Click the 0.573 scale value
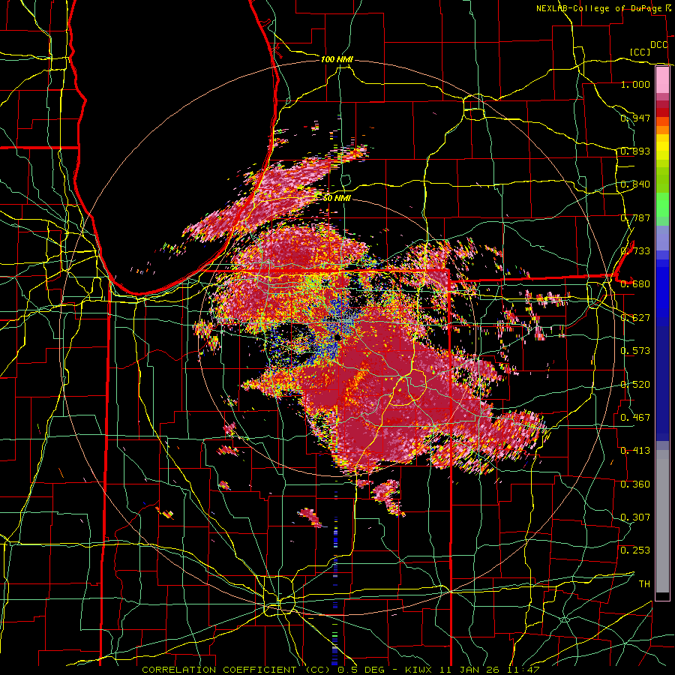The height and width of the screenshot is (675, 675). (635, 351)
